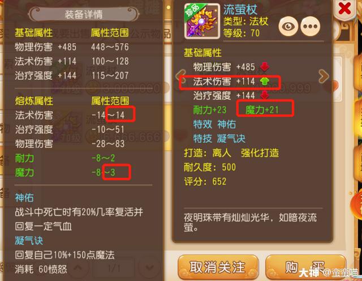Image resolution: width=362 pixels, height=281 pixels.
Task: Select the 特效 神佑 effect text
Action: (214, 125)
